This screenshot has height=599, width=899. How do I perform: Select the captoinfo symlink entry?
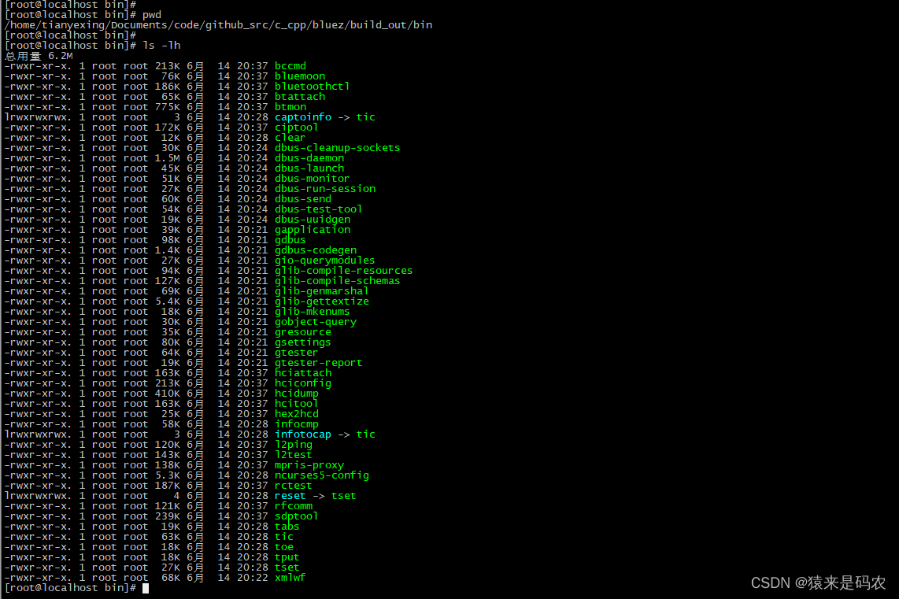coord(302,116)
